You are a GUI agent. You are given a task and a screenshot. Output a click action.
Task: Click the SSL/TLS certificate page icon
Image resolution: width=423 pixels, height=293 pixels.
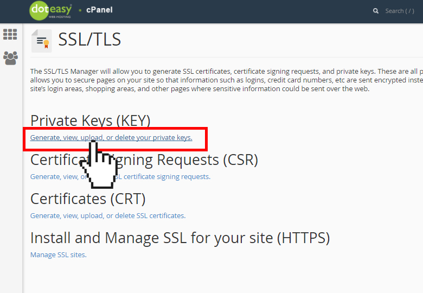(42, 41)
